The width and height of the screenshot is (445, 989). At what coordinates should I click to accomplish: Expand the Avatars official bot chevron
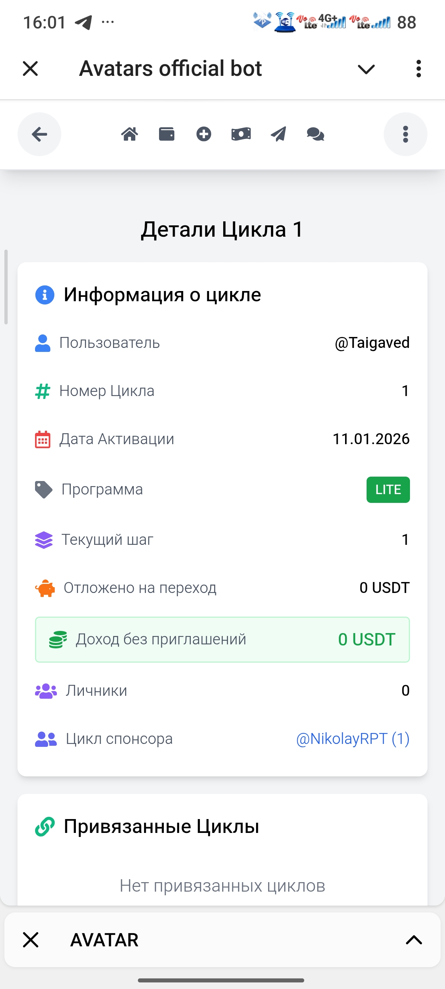point(366,70)
